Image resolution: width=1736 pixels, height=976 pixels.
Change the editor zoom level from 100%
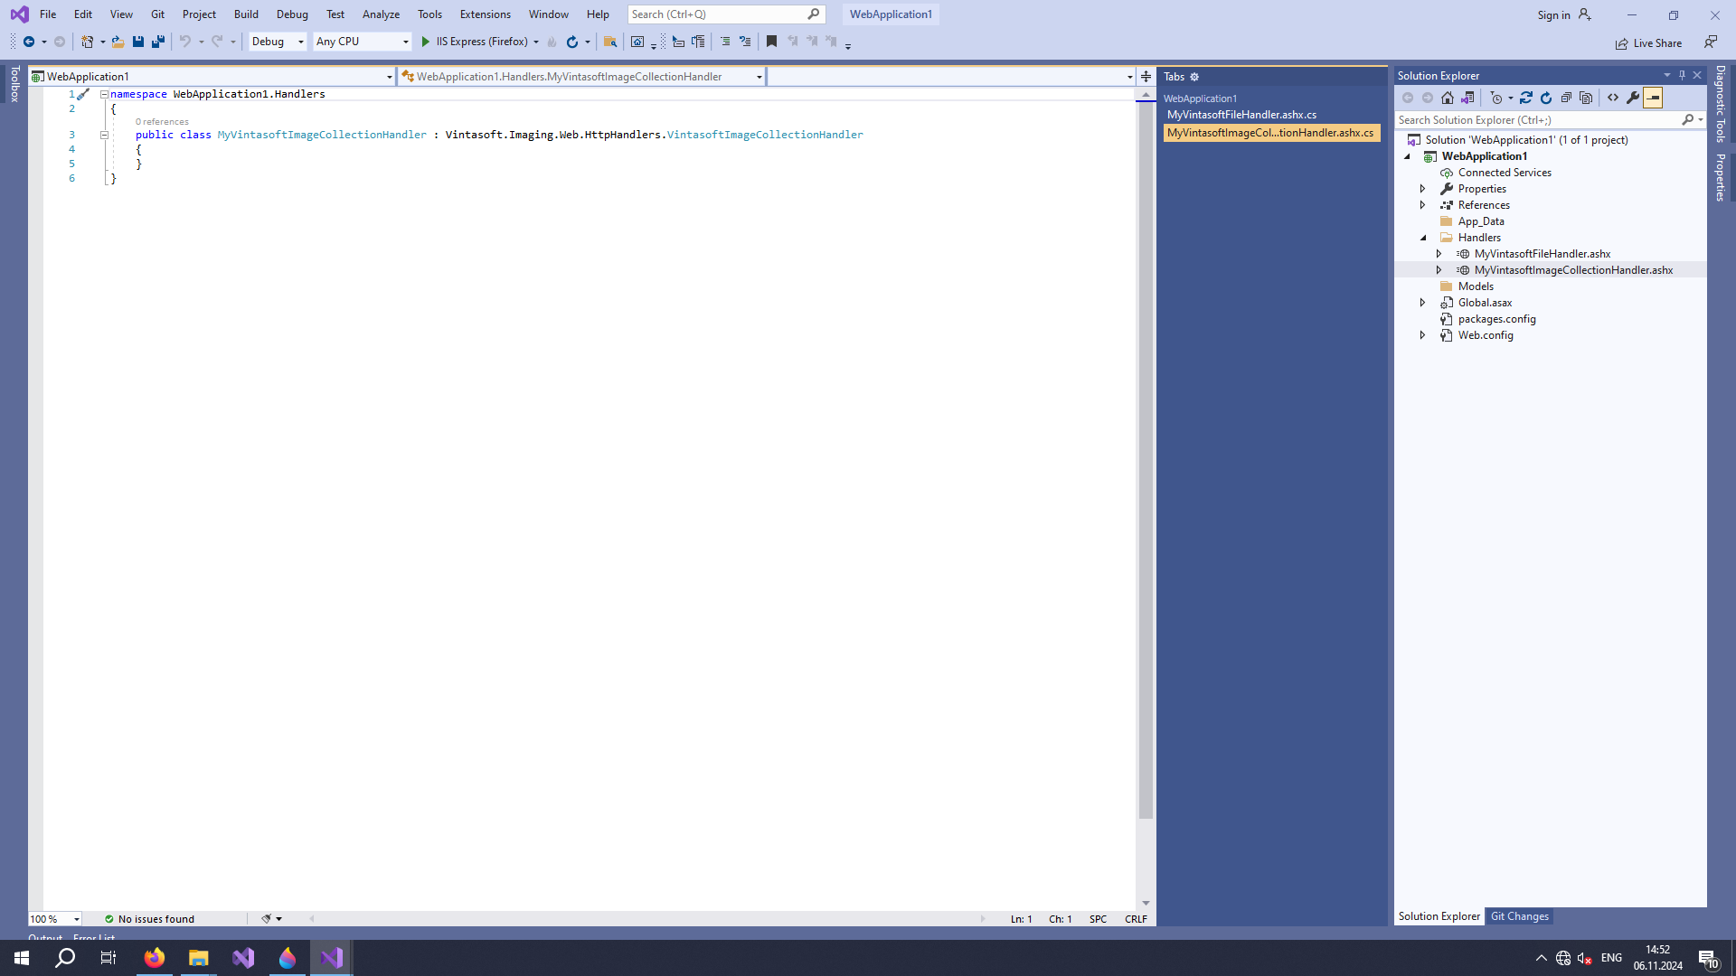click(x=54, y=918)
